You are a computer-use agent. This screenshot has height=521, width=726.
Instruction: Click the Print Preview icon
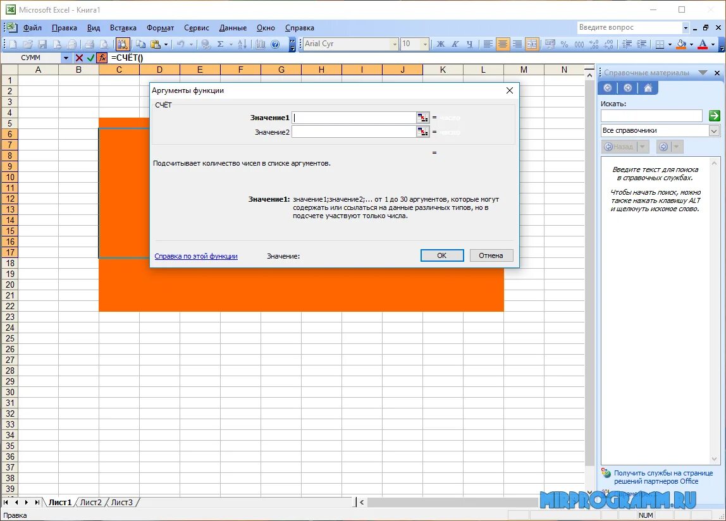(104, 44)
